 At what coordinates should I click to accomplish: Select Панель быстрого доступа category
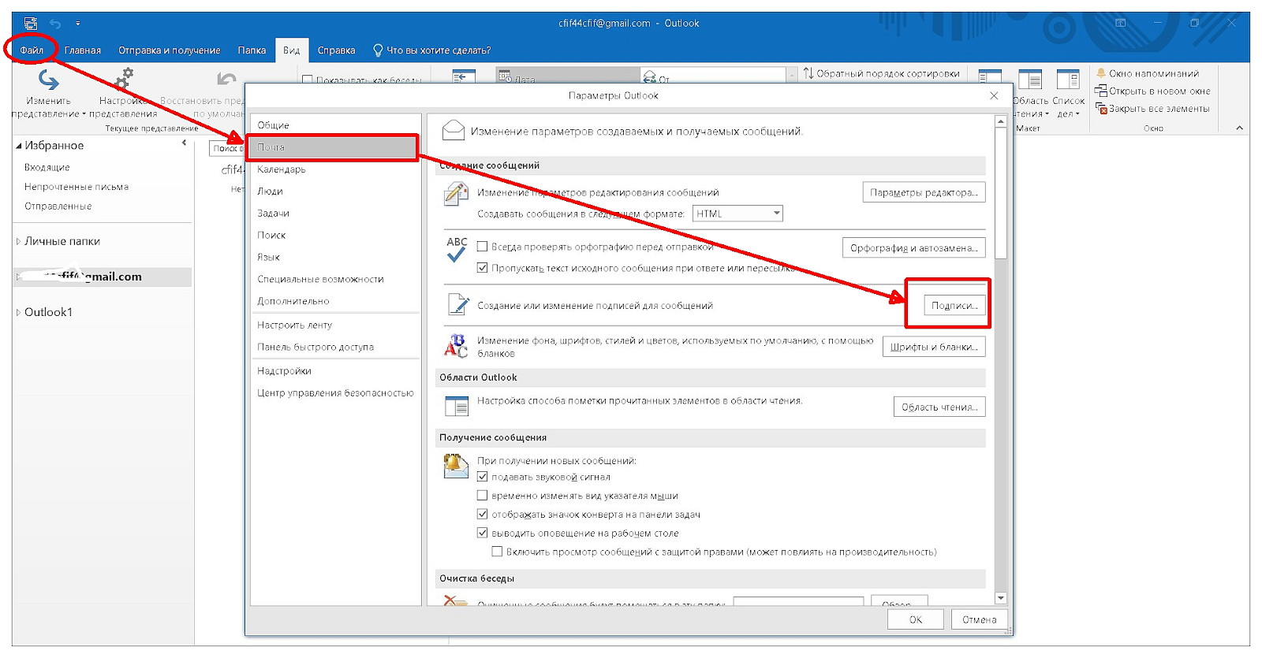(x=335, y=348)
